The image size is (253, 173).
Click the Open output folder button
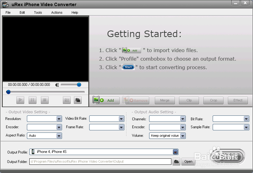188,162
